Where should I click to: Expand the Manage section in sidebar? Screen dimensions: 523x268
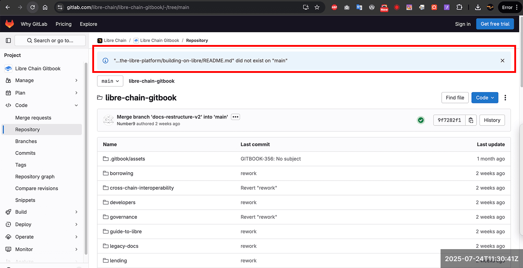41,81
